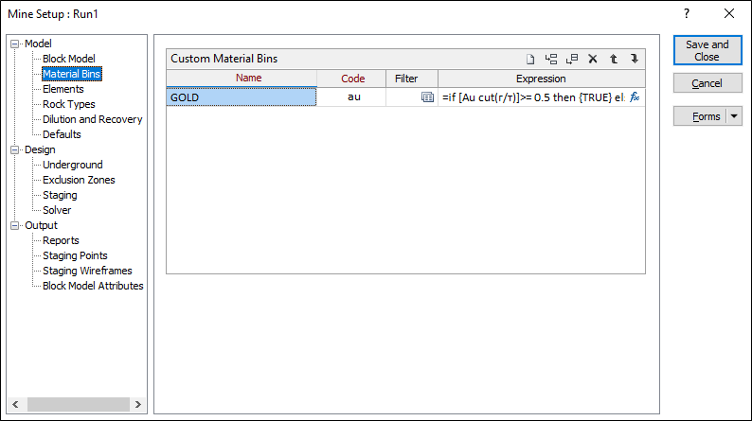Open the filter form icon in the GOLD row
The width and height of the screenshot is (752, 421).
pyautogui.click(x=427, y=97)
